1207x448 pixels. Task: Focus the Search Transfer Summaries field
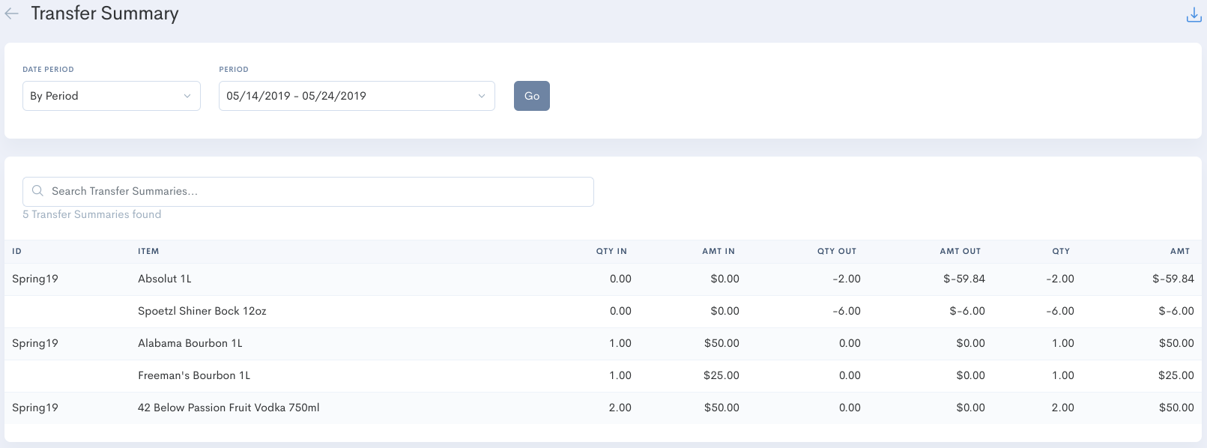coord(315,192)
